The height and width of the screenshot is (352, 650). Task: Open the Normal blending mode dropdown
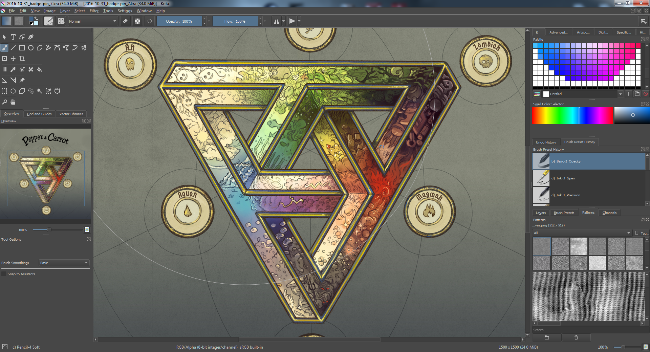(92, 21)
